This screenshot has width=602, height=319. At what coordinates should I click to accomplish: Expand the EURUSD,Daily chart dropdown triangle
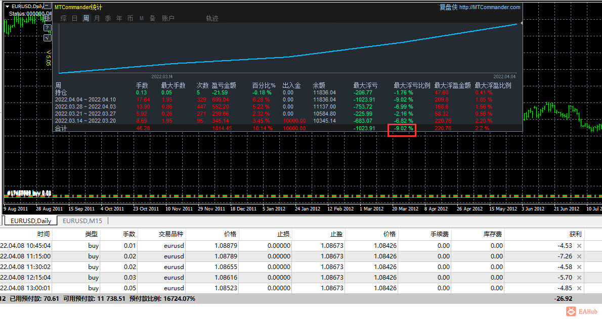[7, 6]
